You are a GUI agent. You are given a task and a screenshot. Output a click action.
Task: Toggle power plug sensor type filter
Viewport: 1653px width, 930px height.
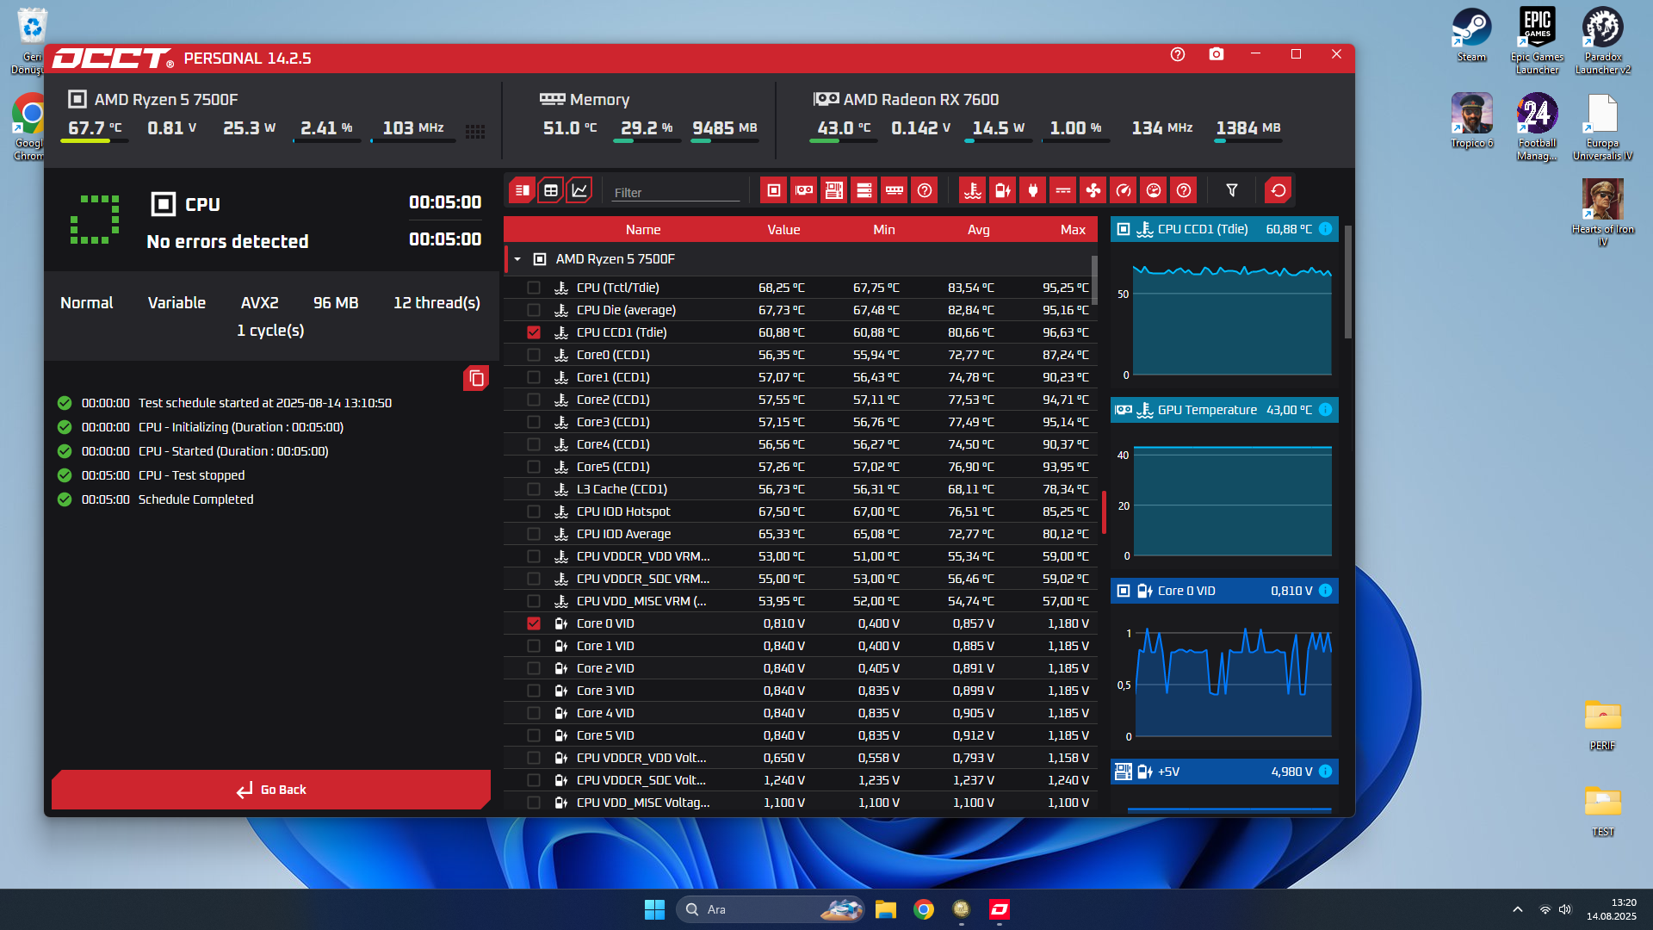(x=1033, y=190)
